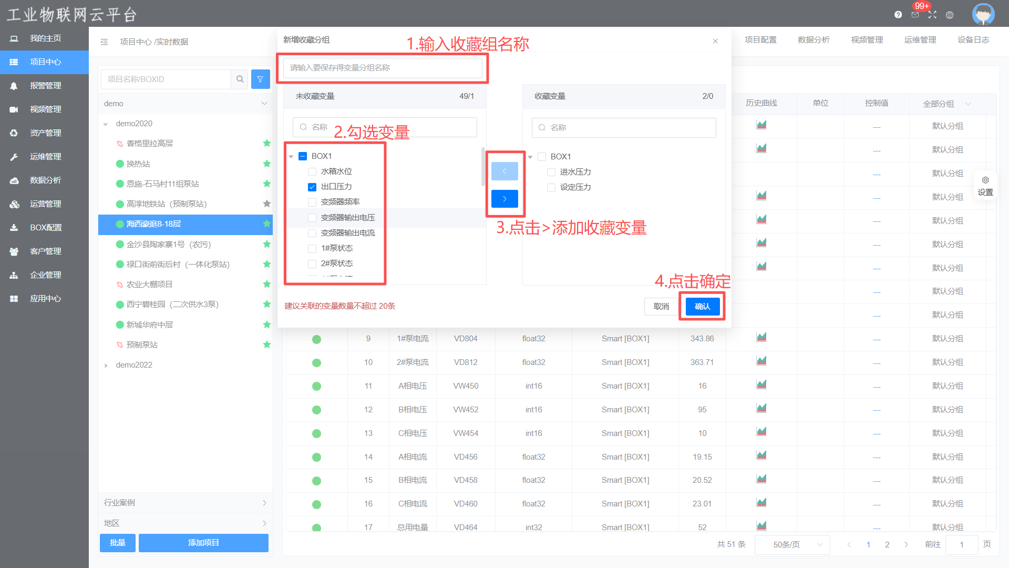The height and width of the screenshot is (568, 1009).
Task: Click the move-left arrow transfer button
Action: point(504,171)
